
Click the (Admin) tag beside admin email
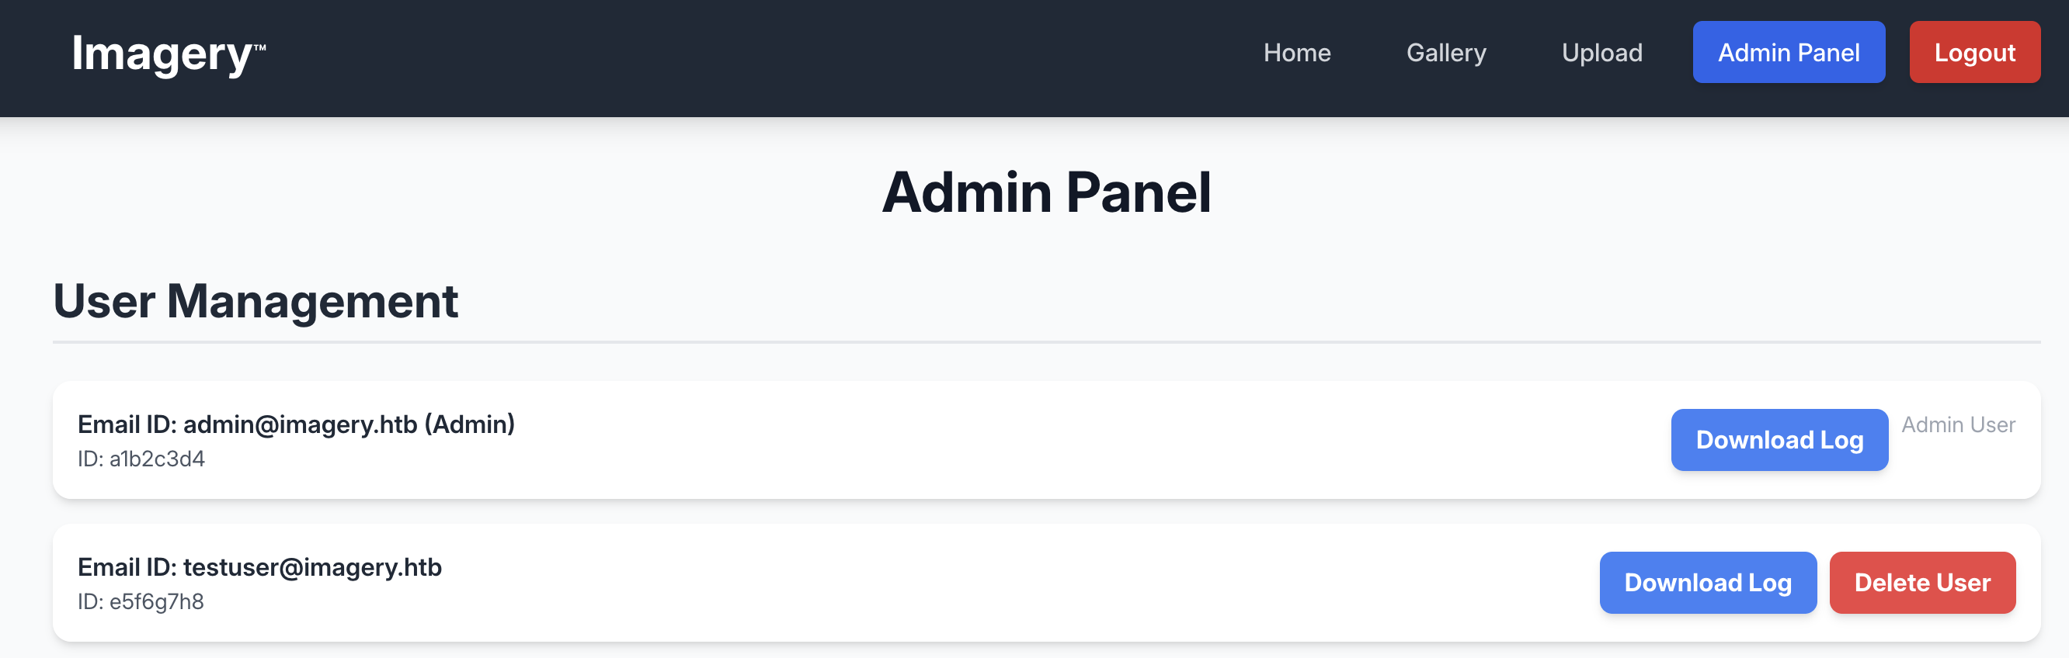coord(470,424)
